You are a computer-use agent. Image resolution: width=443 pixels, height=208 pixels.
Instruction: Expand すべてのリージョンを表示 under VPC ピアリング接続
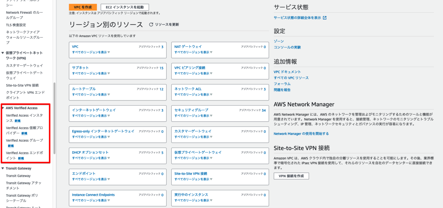tap(193, 73)
